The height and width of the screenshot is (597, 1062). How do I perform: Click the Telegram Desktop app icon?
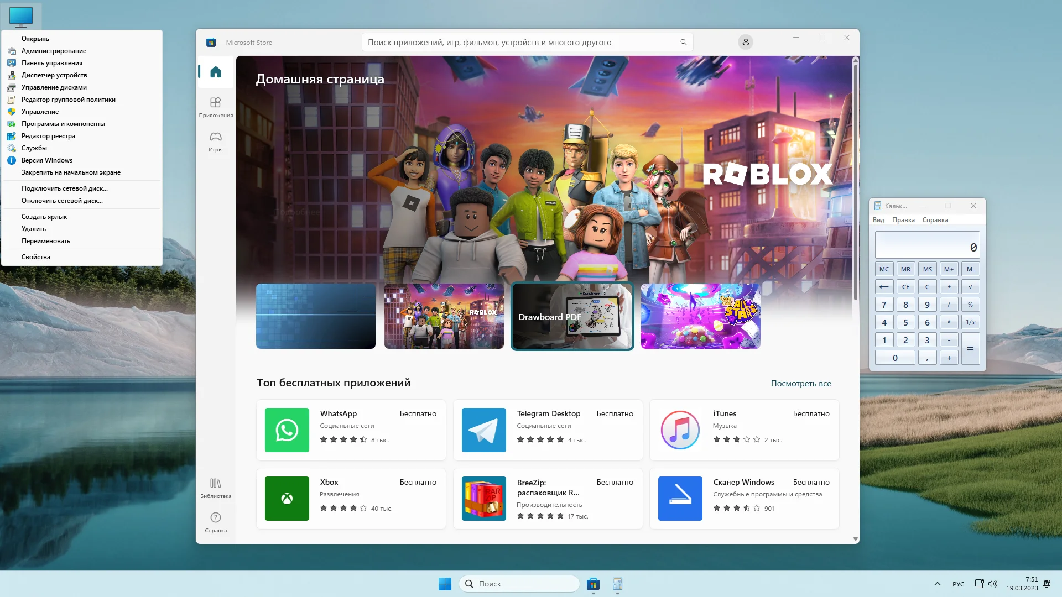pos(483,430)
